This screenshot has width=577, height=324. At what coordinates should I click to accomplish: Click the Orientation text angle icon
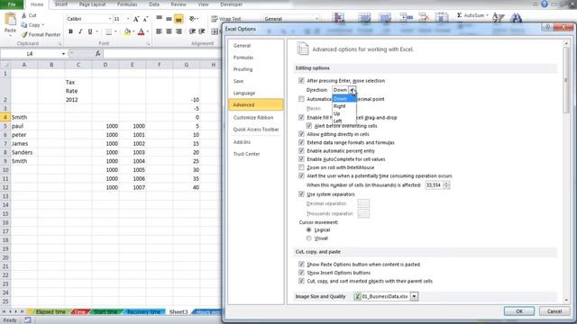[x=192, y=19]
